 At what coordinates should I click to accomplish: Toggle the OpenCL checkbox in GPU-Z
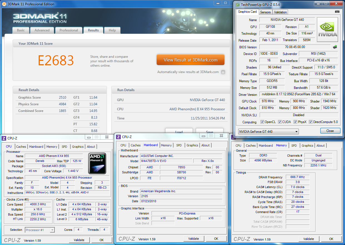point(262,122)
